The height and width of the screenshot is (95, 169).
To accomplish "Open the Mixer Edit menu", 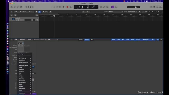I will 16,40.
